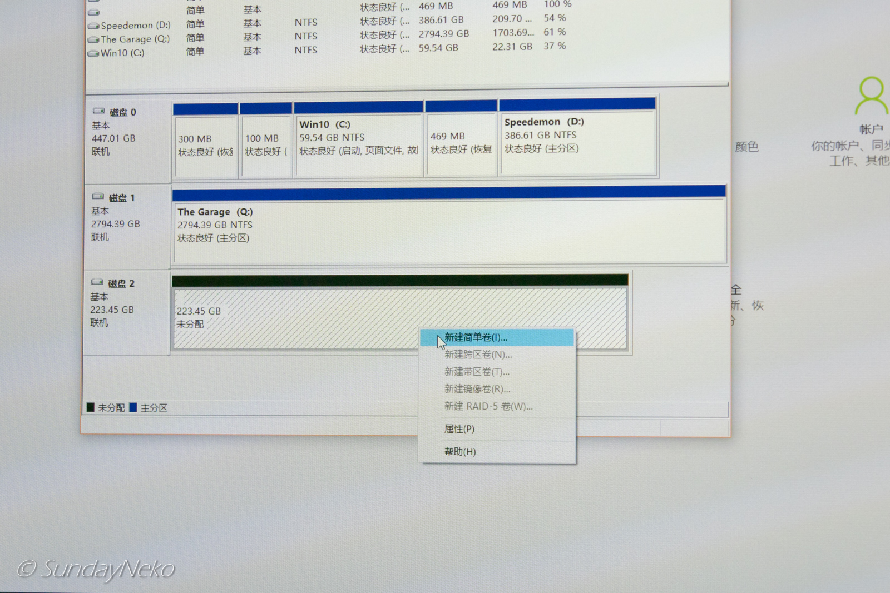Click the green account person icon
Viewport: 890px width, 593px height.
click(871, 96)
